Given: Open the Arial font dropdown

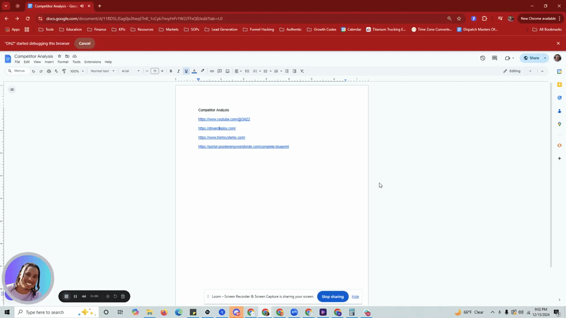Looking at the screenshot, I should point(130,71).
